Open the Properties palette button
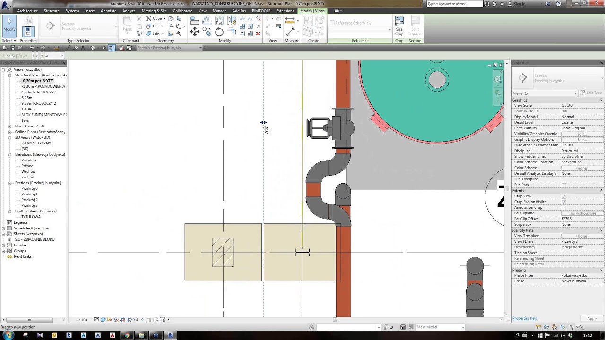The image size is (605, 340). click(x=27, y=32)
